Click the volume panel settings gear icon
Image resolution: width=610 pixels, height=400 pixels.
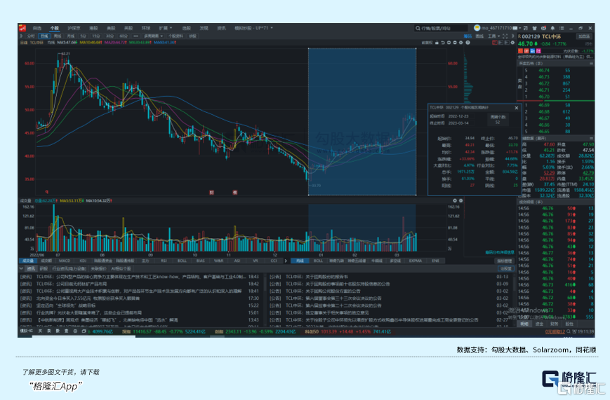tap(461, 201)
